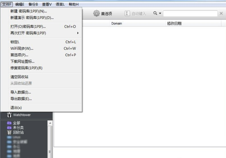
Task: Select the 全部 folder label
Action: (16, 123)
